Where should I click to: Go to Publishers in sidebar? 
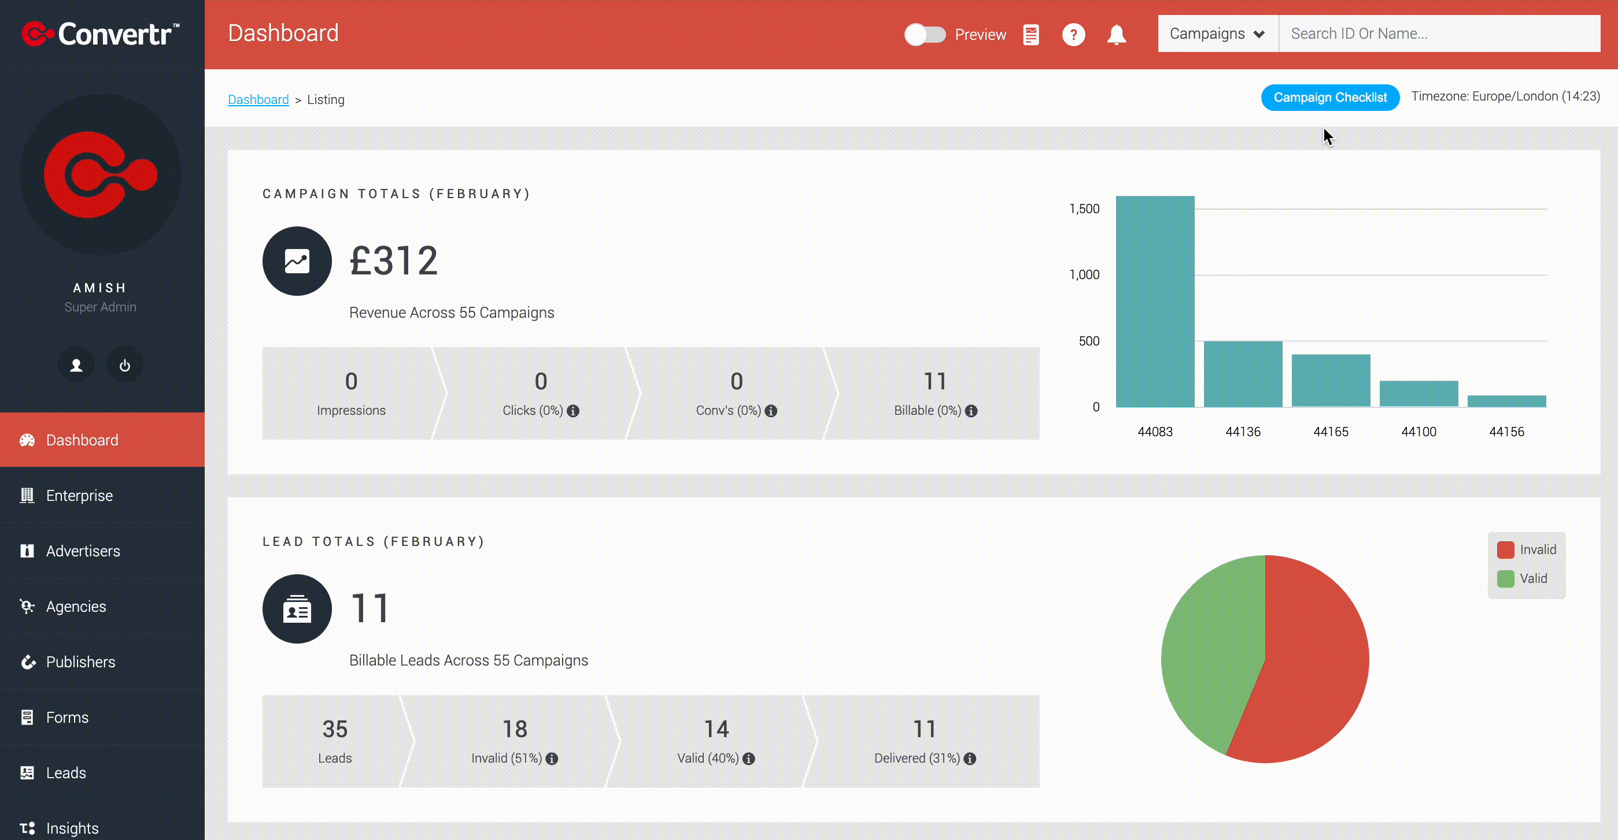pyautogui.click(x=102, y=662)
